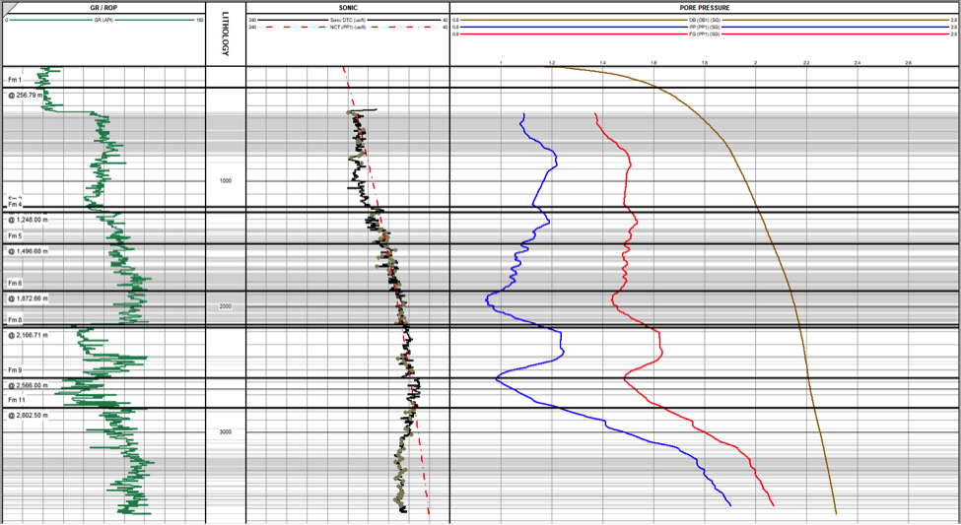961x525 pixels.
Task: Click the 2000 depth label in Lithology track
Action: tap(226, 306)
